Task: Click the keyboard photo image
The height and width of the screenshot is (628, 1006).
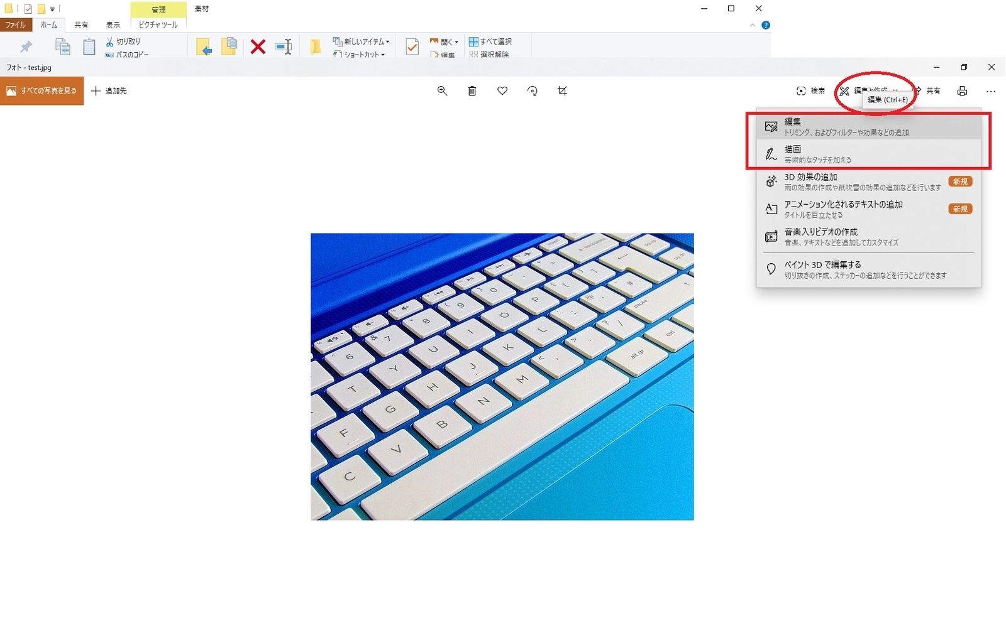Action: 502,377
